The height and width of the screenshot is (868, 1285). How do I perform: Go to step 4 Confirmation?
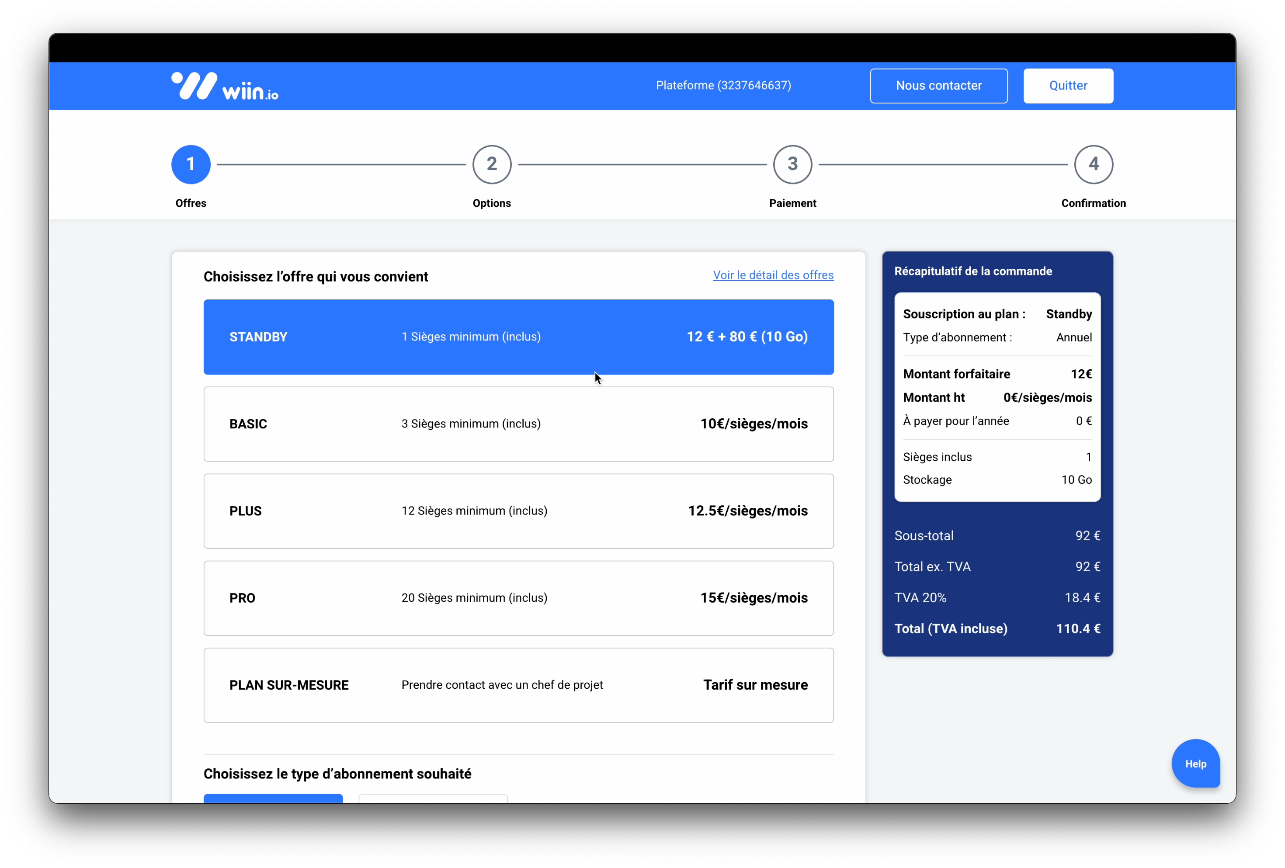click(x=1093, y=164)
